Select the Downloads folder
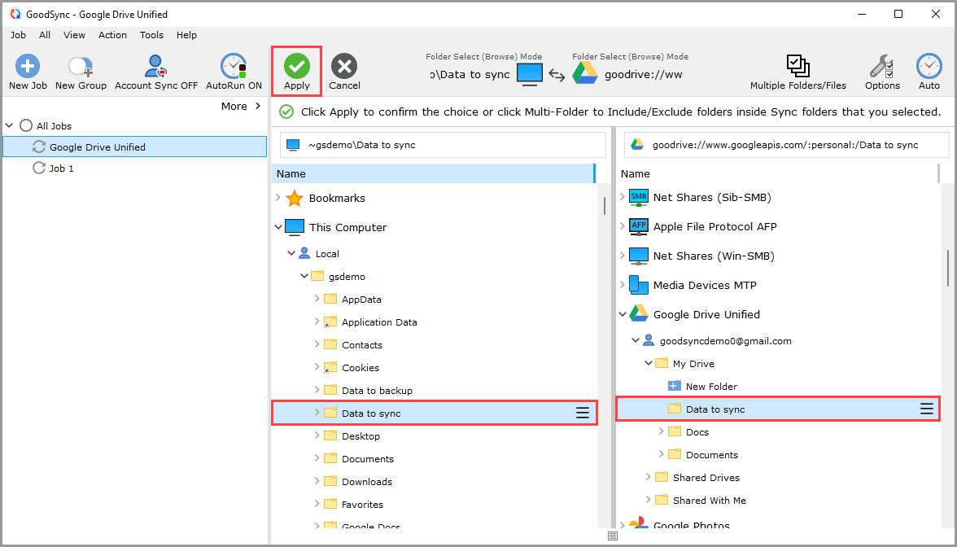Screen dimensions: 957x547 (x=366, y=482)
